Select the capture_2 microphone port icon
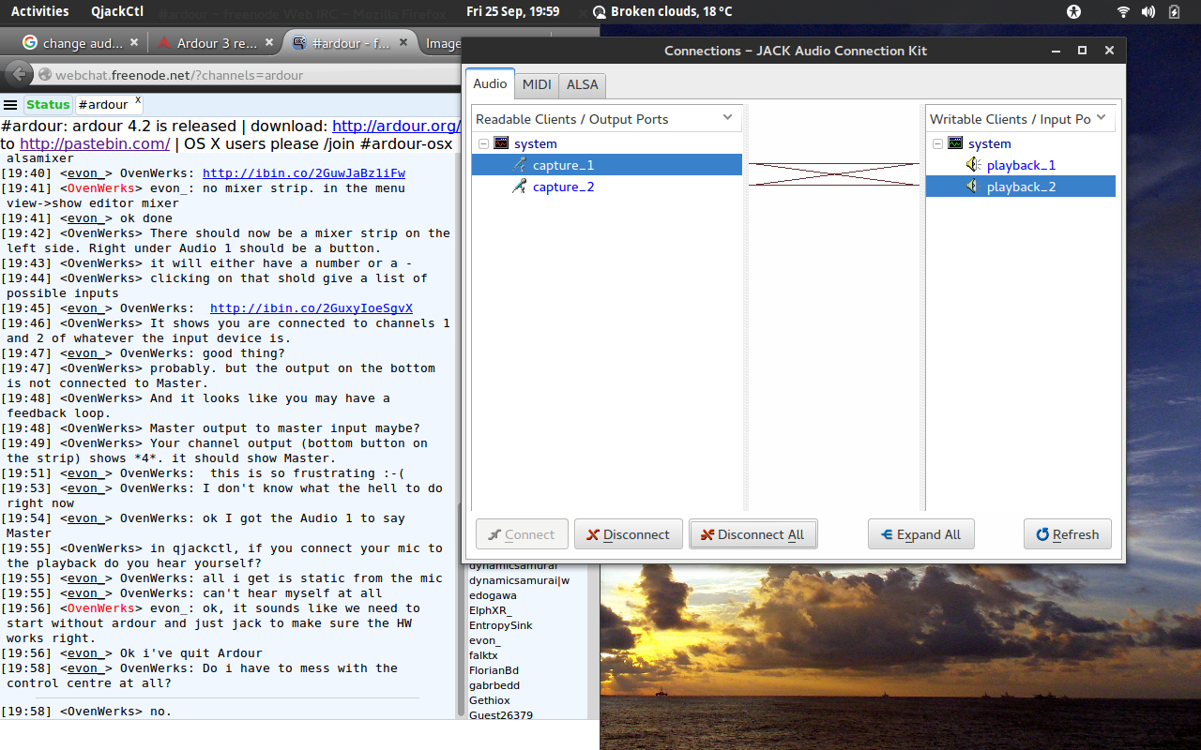This screenshot has height=750, width=1201. 519,187
